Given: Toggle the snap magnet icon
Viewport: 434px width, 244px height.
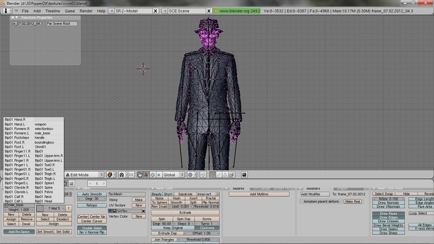Looking at the screenshot, I should pyautogui.click(x=203, y=175).
